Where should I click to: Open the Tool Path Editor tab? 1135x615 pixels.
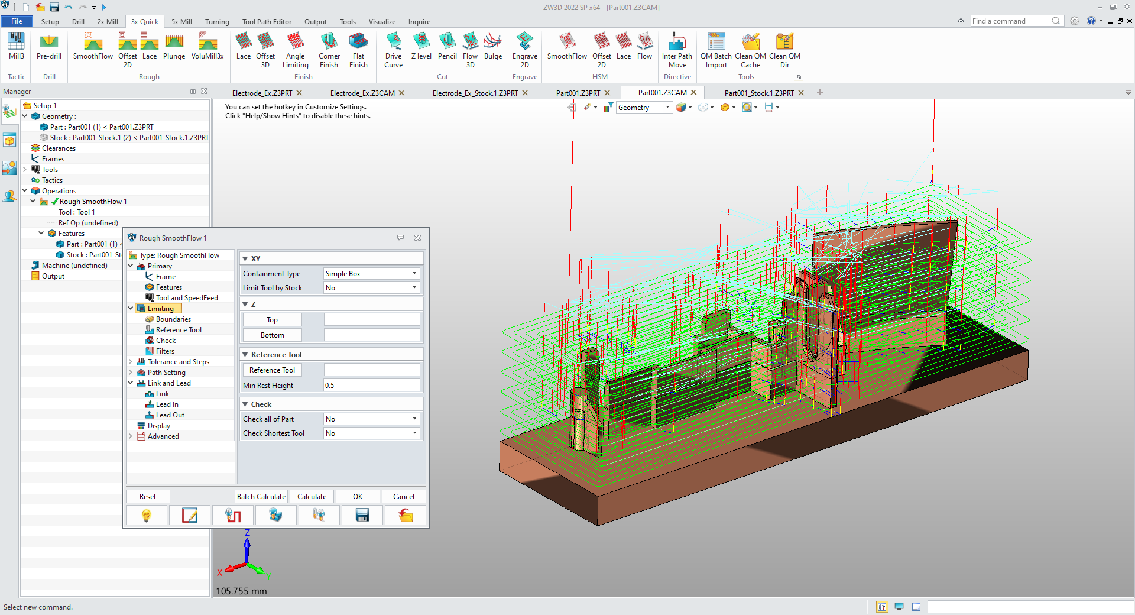[267, 22]
